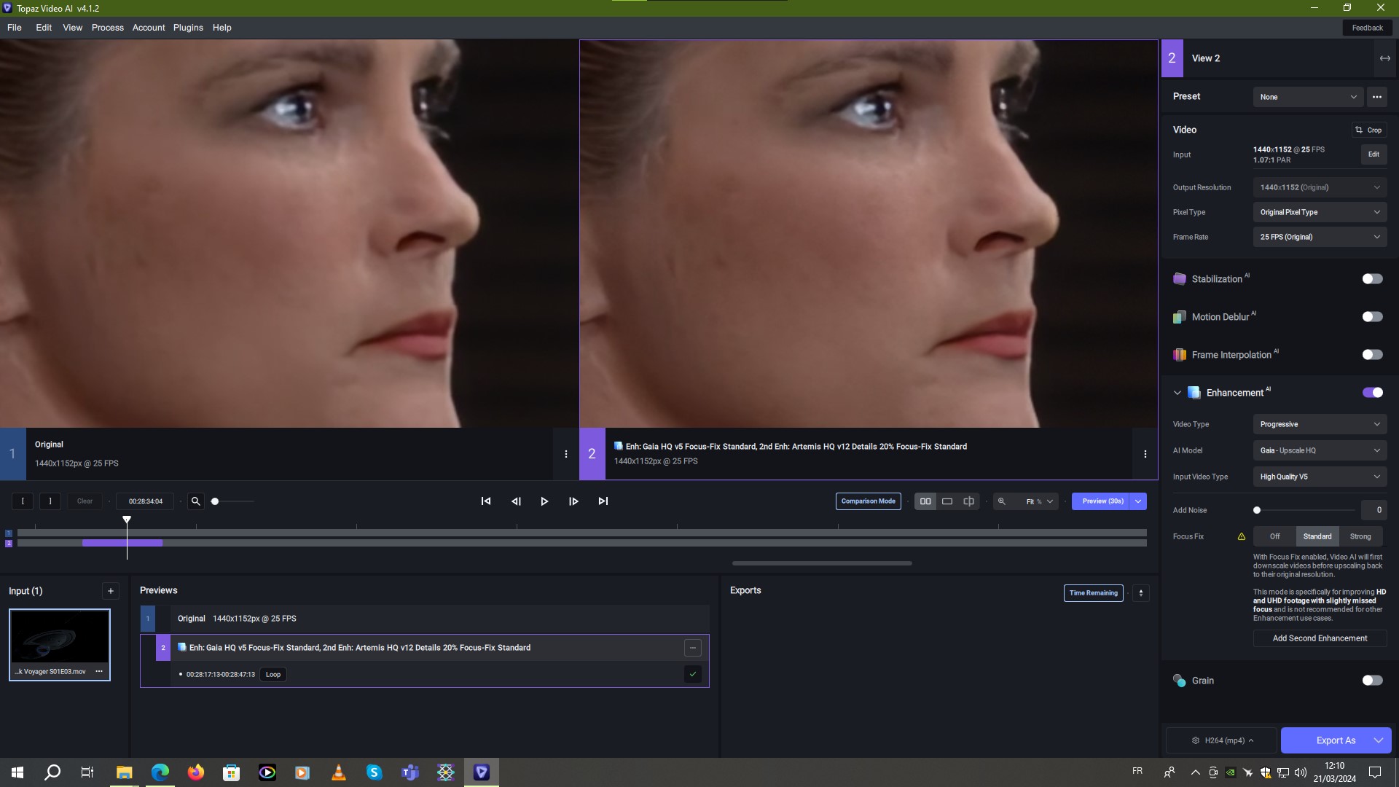Click the timeline zoom magnifier icon
1399x787 pixels.
[x=195, y=501]
